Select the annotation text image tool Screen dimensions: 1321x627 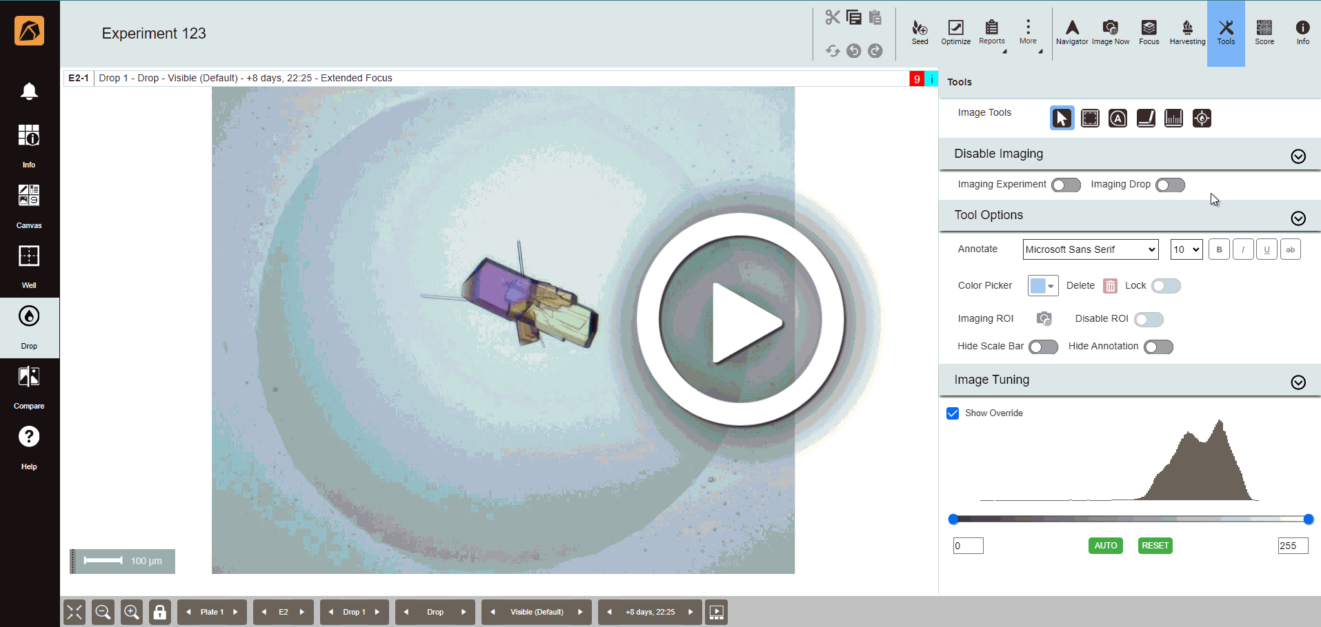[x=1118, y=119]
